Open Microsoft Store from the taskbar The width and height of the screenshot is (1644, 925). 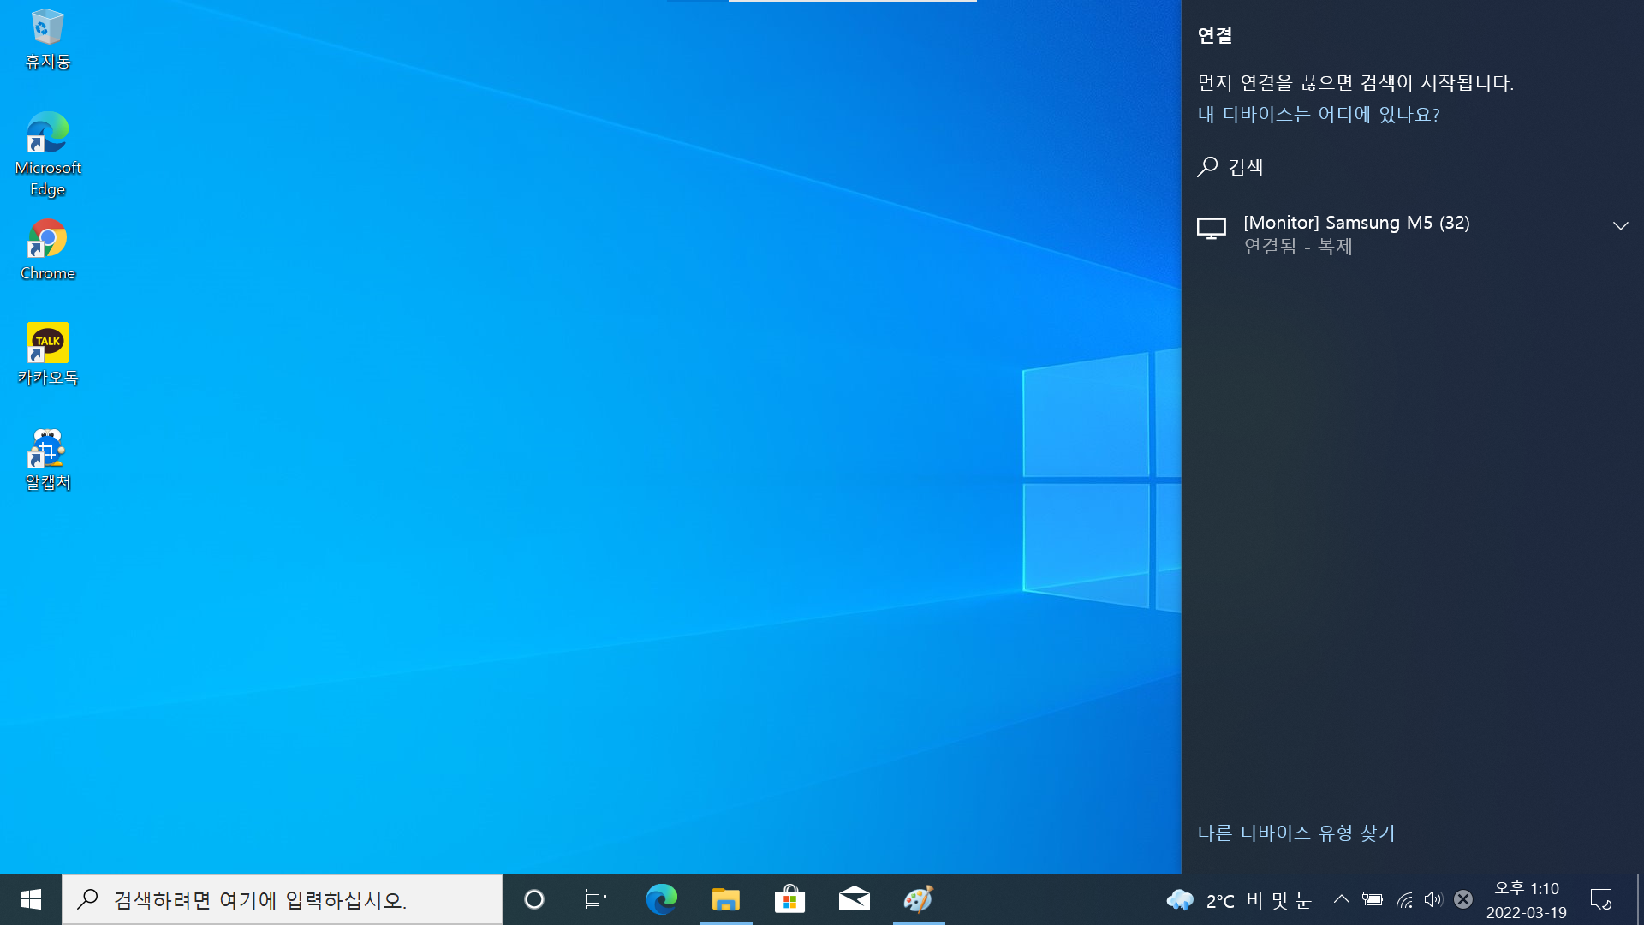click(789, 899)
